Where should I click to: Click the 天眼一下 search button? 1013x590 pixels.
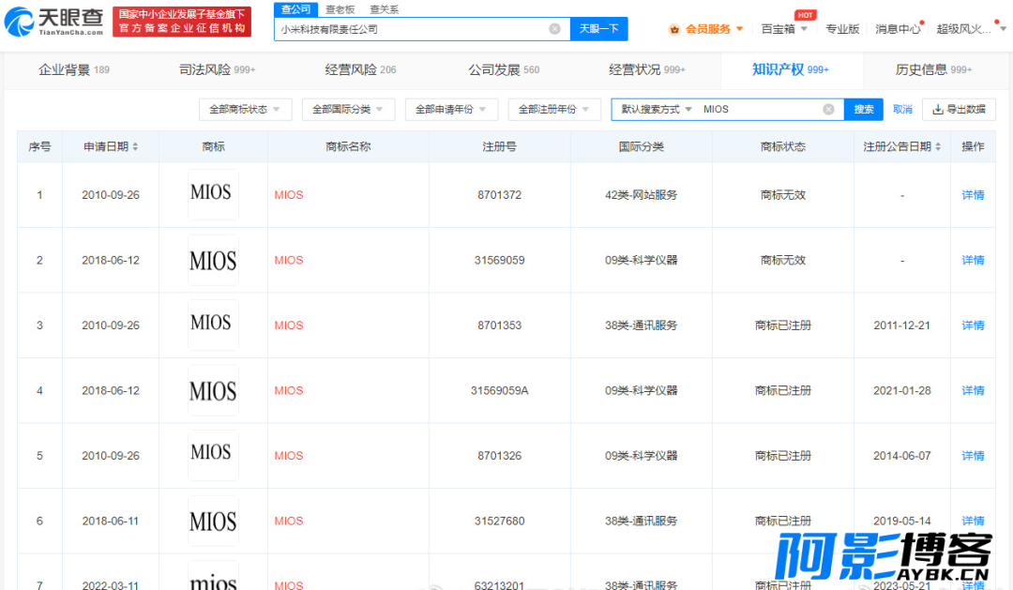coord(598,29)
